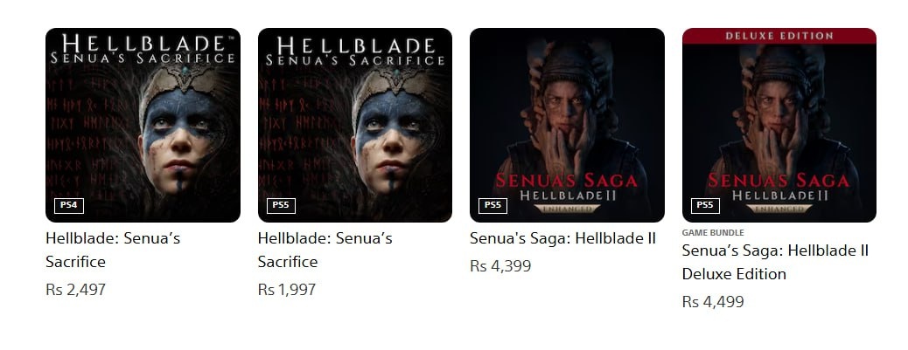Click the ENHANCED label on the Deluxe cover
The image size is (908, 350).
click(779, 209)
